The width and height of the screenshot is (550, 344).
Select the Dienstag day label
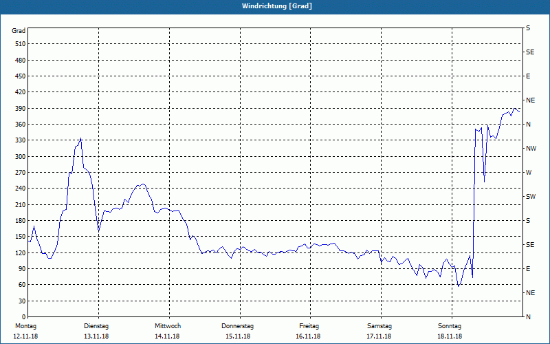pyautogui.click(x=96, y=326)
